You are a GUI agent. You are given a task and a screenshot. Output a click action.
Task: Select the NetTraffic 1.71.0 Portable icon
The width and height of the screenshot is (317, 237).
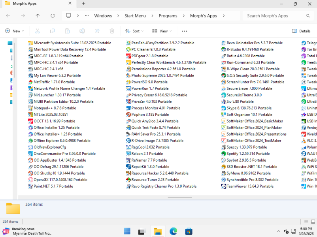30,82
